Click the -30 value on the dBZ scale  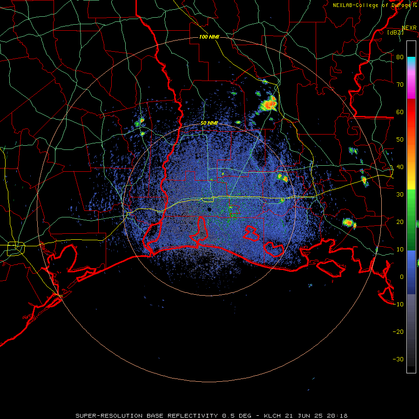pos(398,359)
